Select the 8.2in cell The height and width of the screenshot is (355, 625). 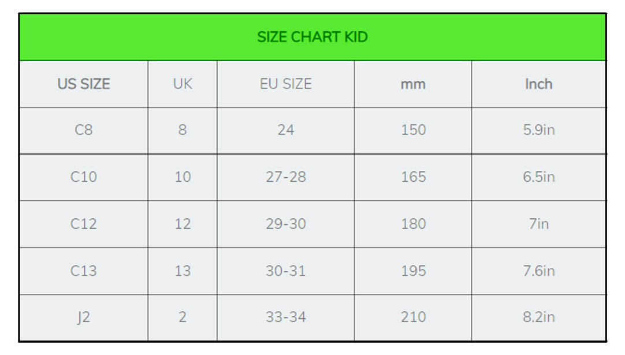pos(539,317)
